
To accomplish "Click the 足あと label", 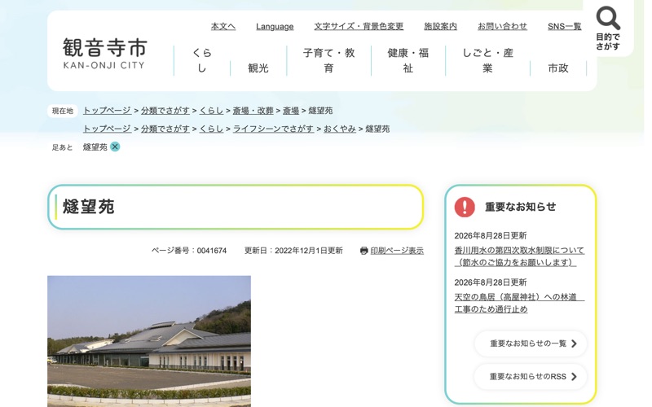I will 63,147.
